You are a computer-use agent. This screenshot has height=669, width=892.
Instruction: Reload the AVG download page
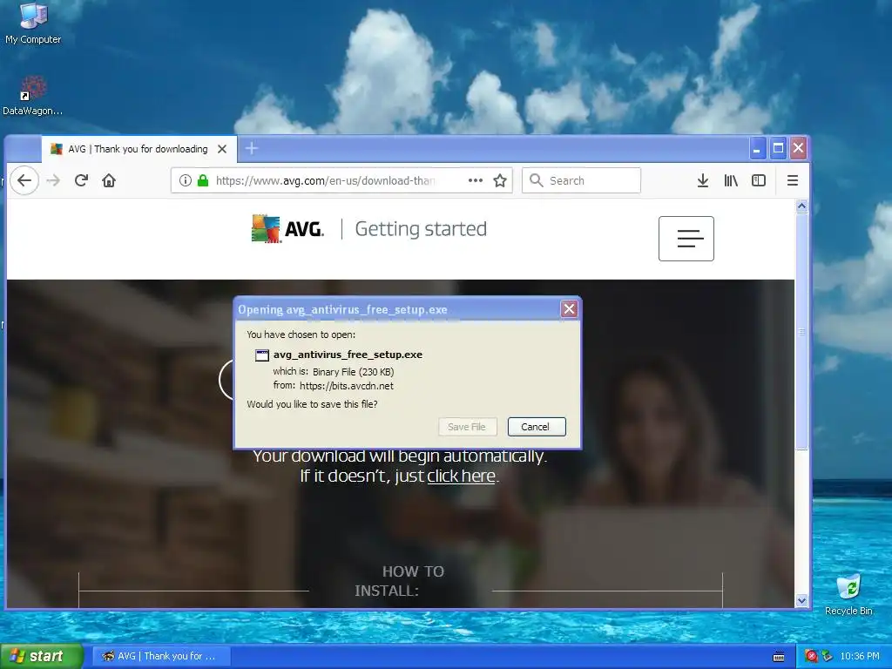[x=81, y=180]
